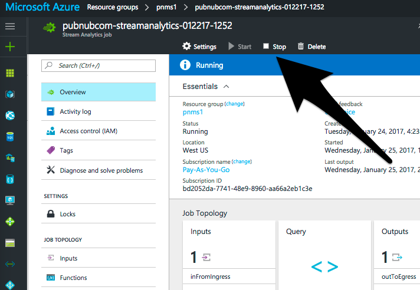Open Locks under Settings

pyautogui.click(x=99, y=214)
